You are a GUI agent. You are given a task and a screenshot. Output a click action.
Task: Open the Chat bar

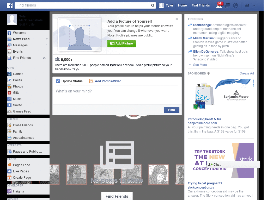(x=233, y=165)
